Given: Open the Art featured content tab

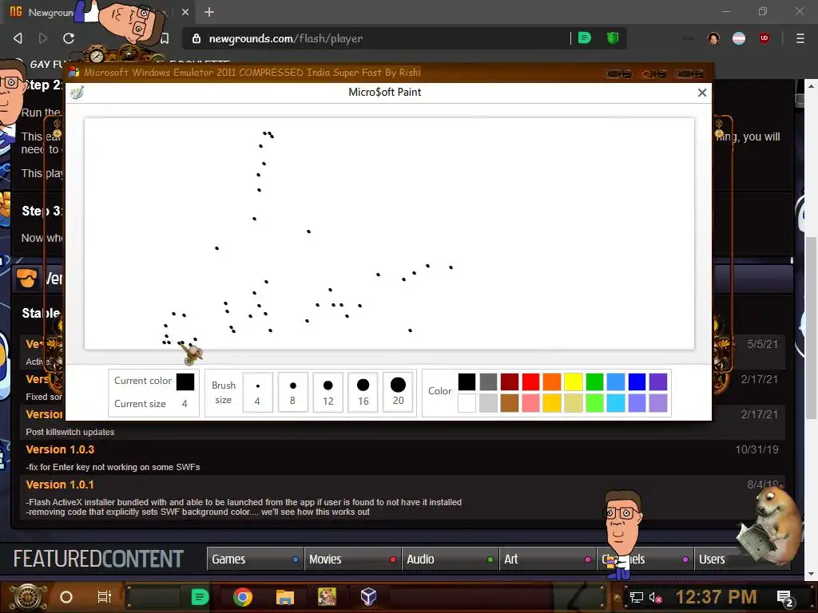Looking at the screenshot, I should [548, 559].
